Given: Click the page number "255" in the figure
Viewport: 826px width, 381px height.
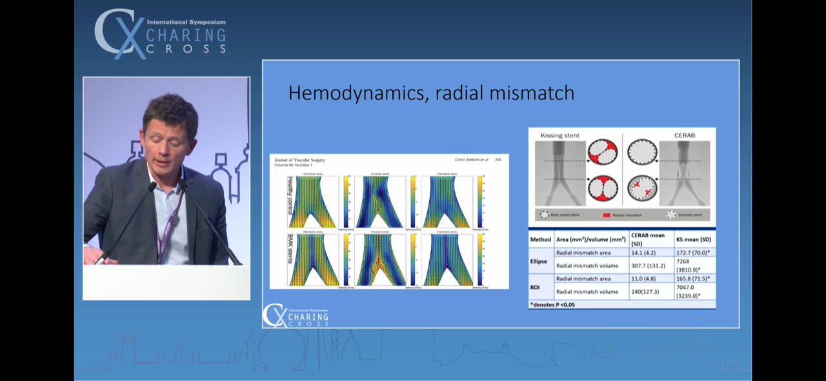Looking at the screenshot, I should pyautogui.click(x=498, y=159).
